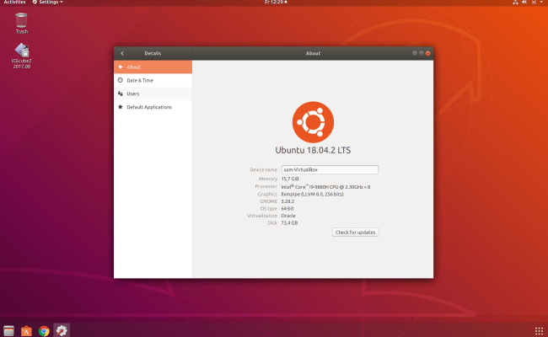Screen dimensions: 548x337
Task: Click the disk value 73,4 GB
Action: 289,222
